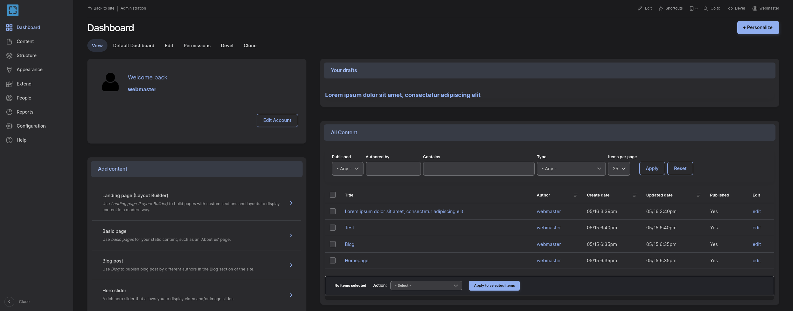Select the checkbox for the Test row
The height and width of the screenshot is (311, 793).
pos(333,227)
